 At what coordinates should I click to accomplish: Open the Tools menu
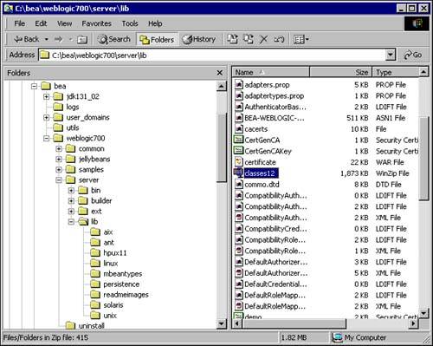coord(130,23)
